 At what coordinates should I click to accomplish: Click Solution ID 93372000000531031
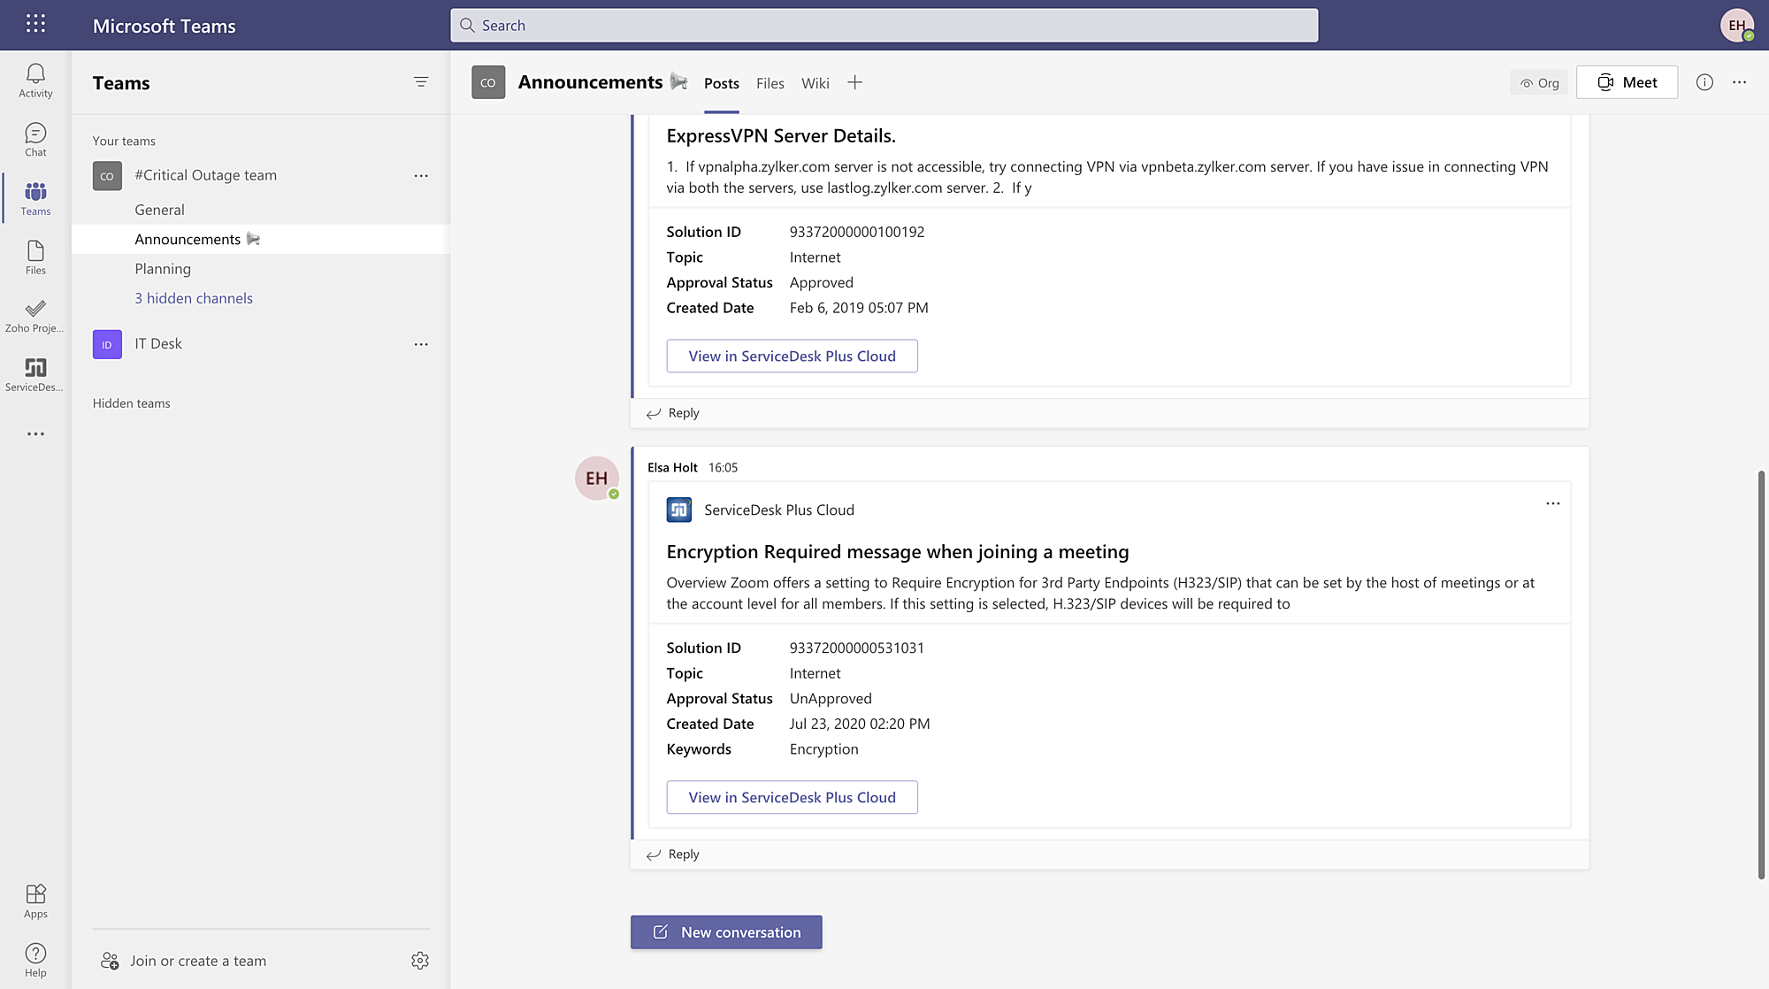(x=857, y=648)
